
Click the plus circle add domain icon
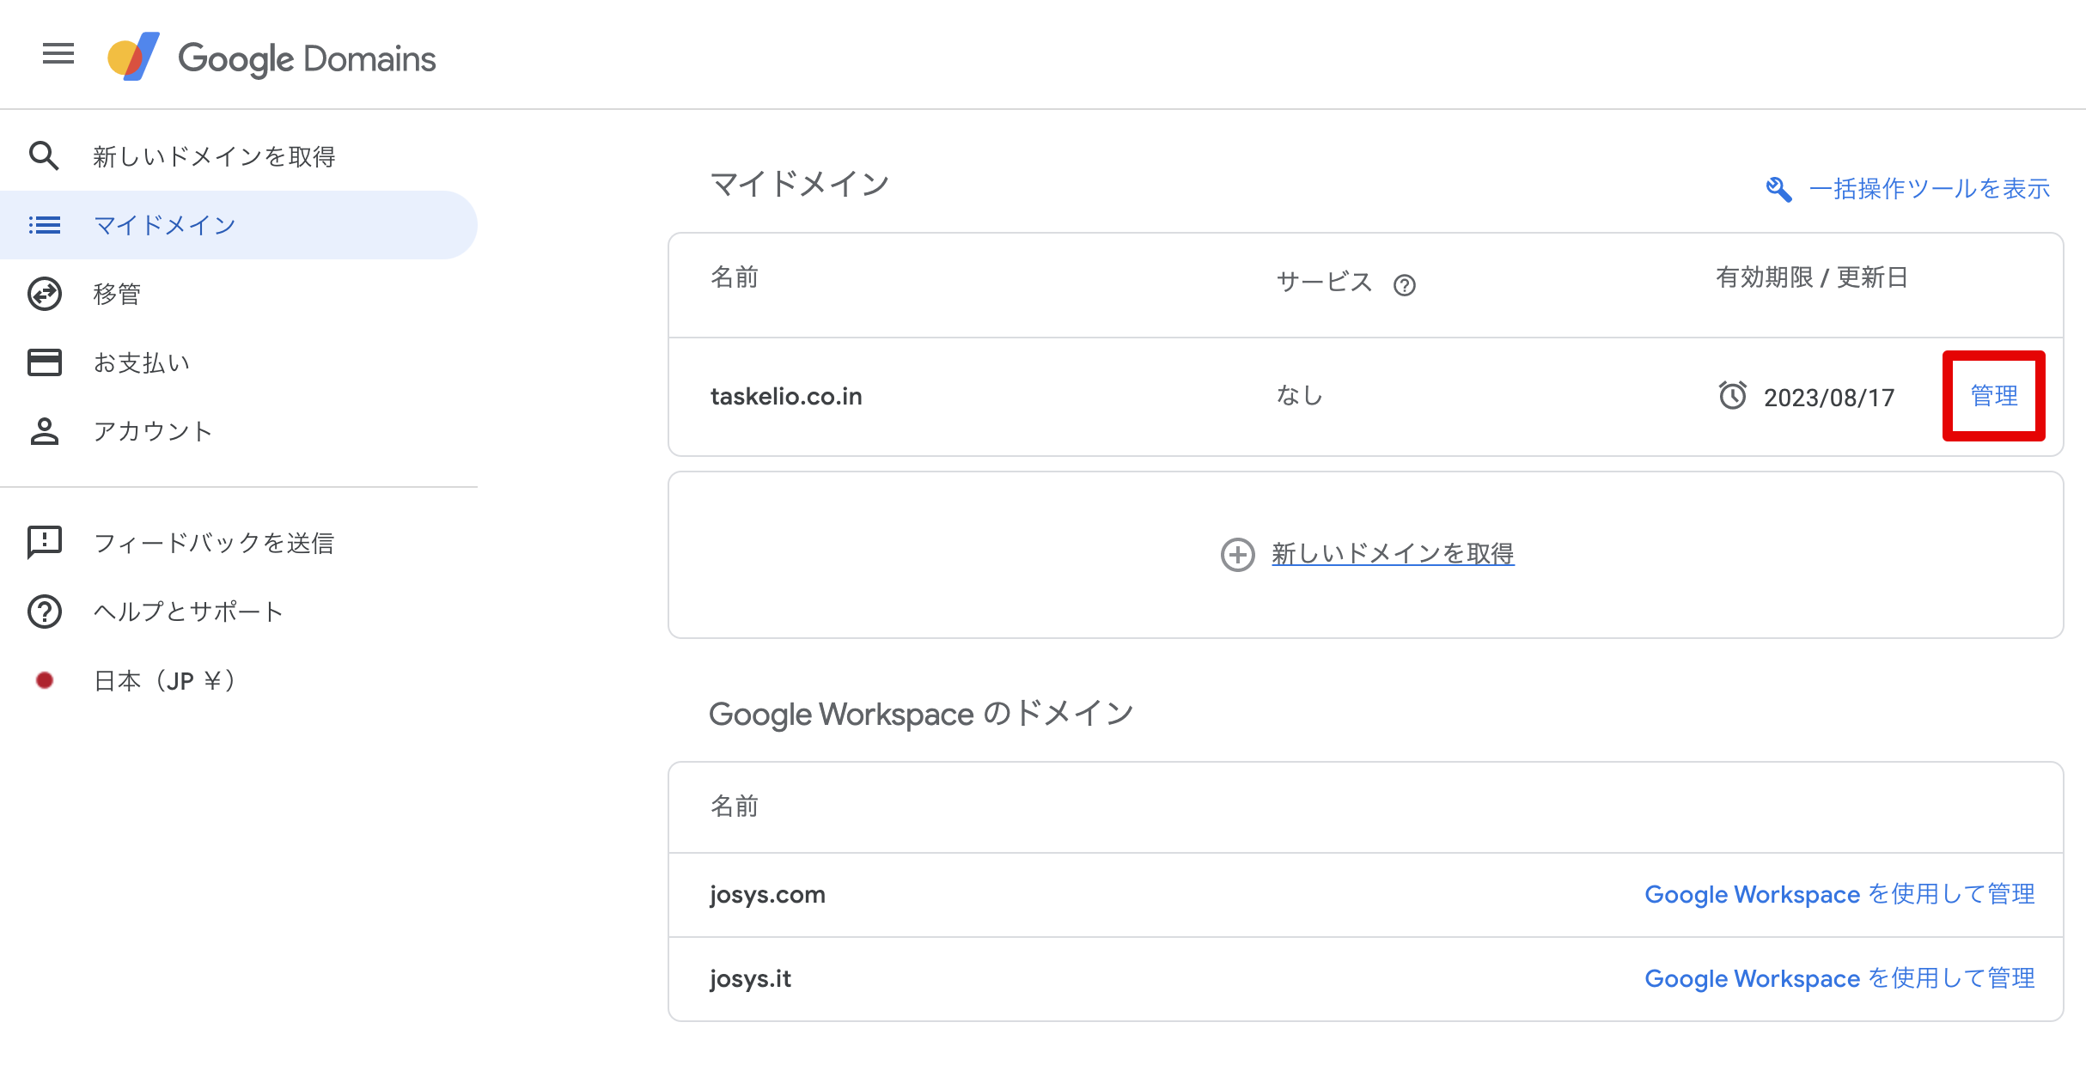tap(1237, 554)
